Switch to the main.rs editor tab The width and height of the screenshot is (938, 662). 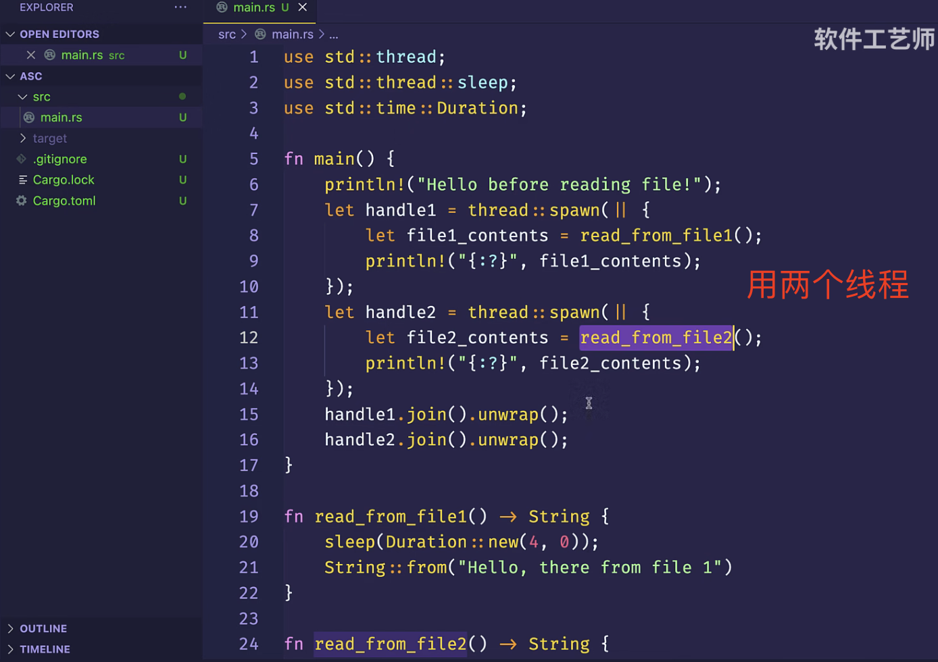(254, 7)
